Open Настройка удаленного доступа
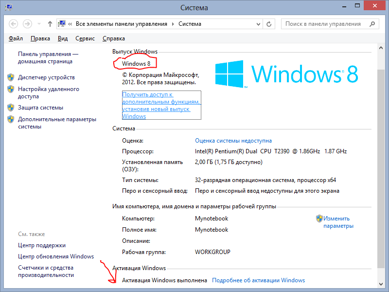The width and height of the screenshot is (389, 292). [x=49, y=92]
